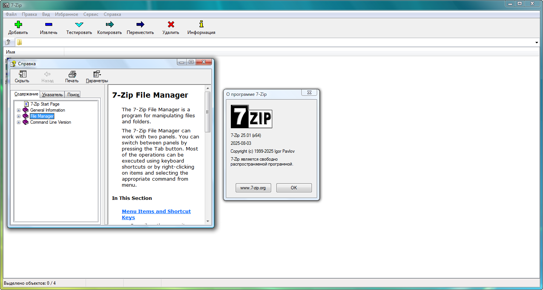Click the www.7-zip.org button
The height and width of the screenshot is (290, 543).
(253, 188)
